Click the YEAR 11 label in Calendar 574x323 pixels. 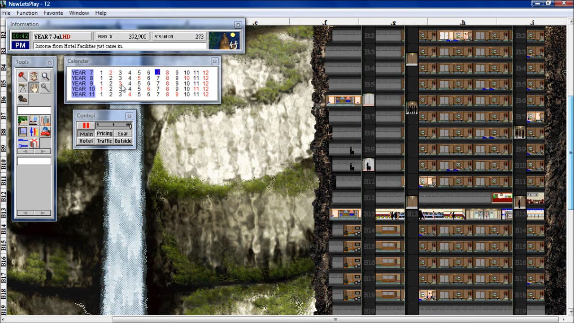point(83,94)
